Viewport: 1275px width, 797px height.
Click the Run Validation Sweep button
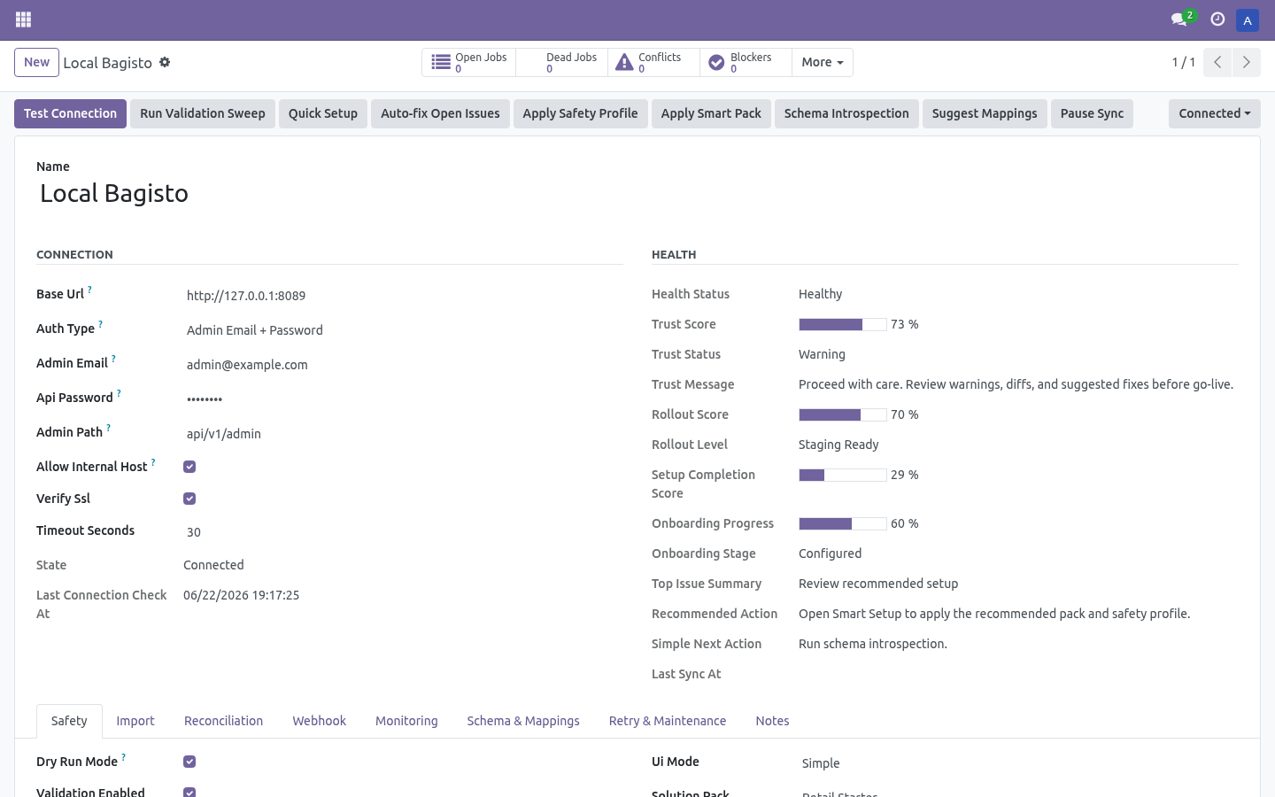point(203,113)
